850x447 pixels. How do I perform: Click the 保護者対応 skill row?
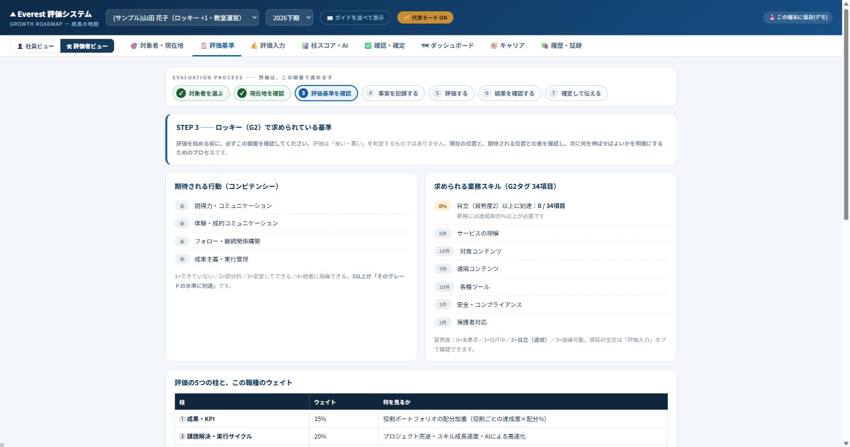pyautogui.click(x=551, y=322)
